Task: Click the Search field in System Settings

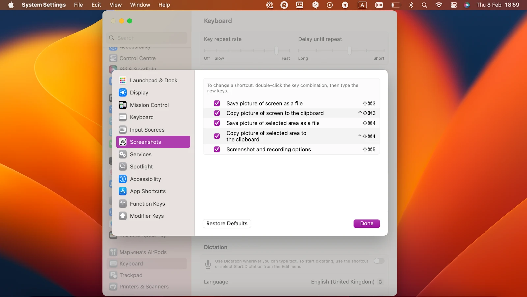Action: (147, 38)
